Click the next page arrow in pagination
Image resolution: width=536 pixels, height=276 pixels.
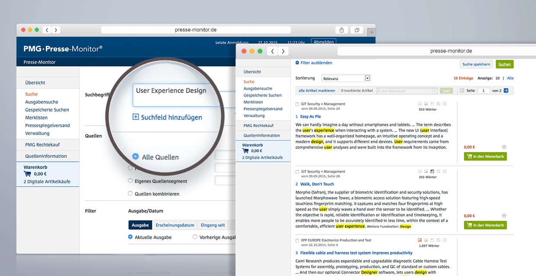pyautogui.click(x=506, y=91)
